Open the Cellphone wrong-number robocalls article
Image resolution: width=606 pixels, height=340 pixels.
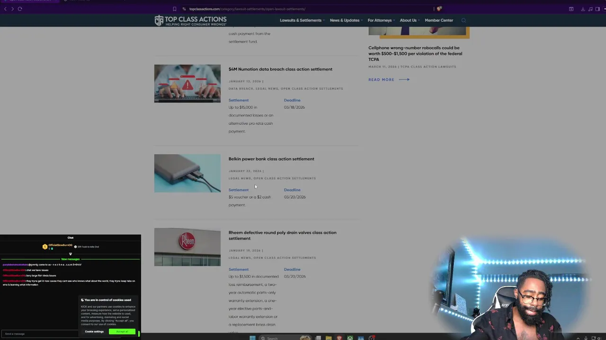click(415, 53)
